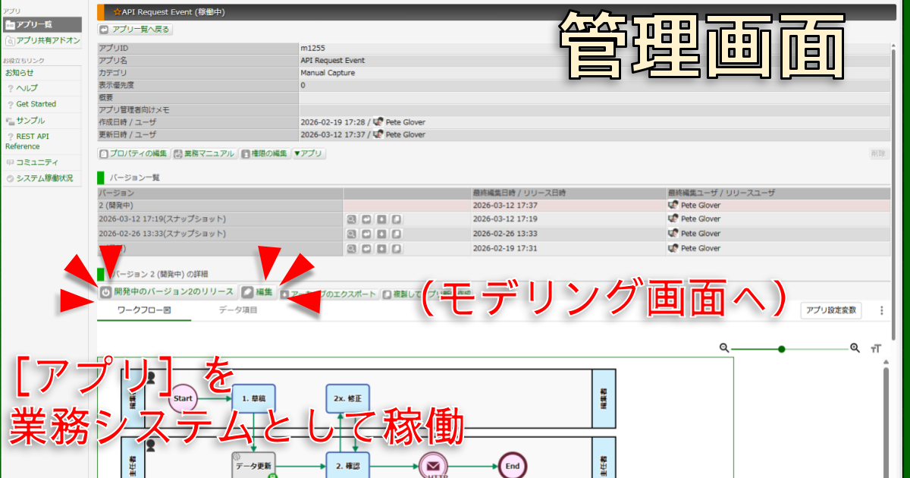This screenshot has width=910, height=478.
Task: Click the 権限の編集 button
Action: pos(264,153)
